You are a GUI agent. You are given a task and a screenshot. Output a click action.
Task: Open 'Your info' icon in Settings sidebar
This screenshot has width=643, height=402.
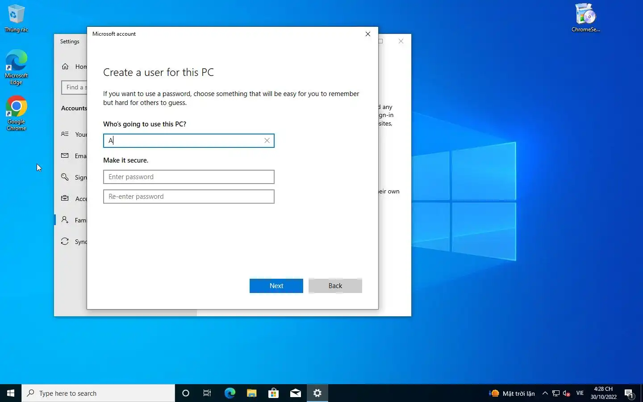(x=65, y=134)
